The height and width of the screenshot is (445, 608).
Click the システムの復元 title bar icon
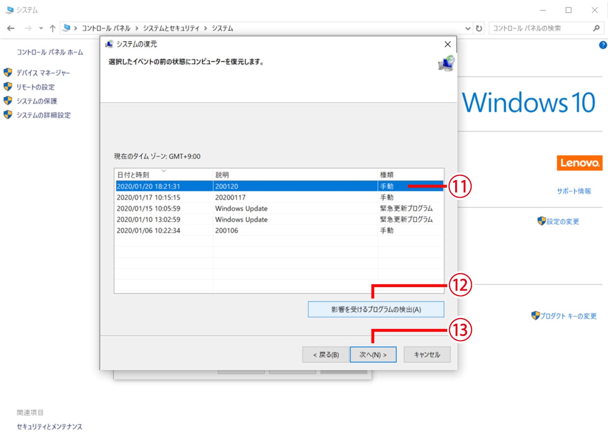[109, 44]
